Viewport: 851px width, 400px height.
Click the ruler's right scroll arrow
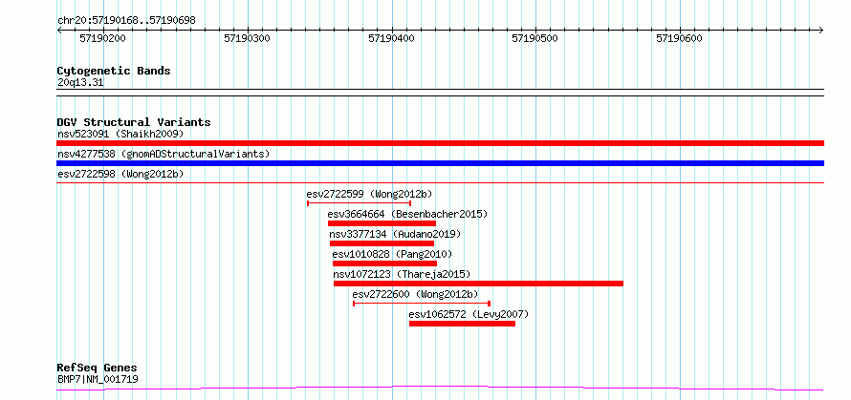tap(821, 30)
